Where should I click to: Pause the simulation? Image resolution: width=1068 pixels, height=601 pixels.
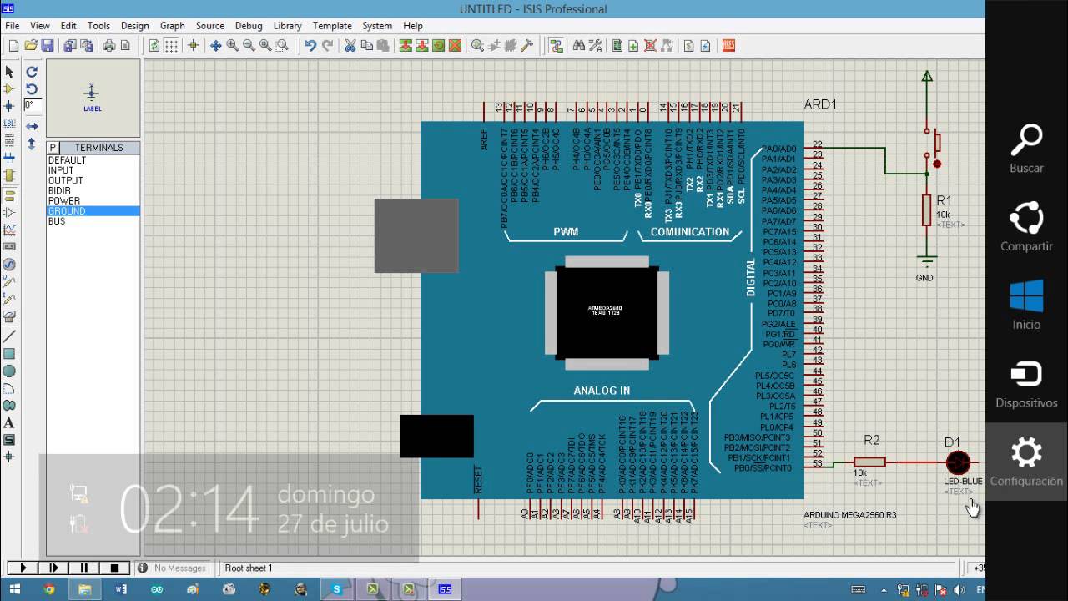click(x=84, y=568)
